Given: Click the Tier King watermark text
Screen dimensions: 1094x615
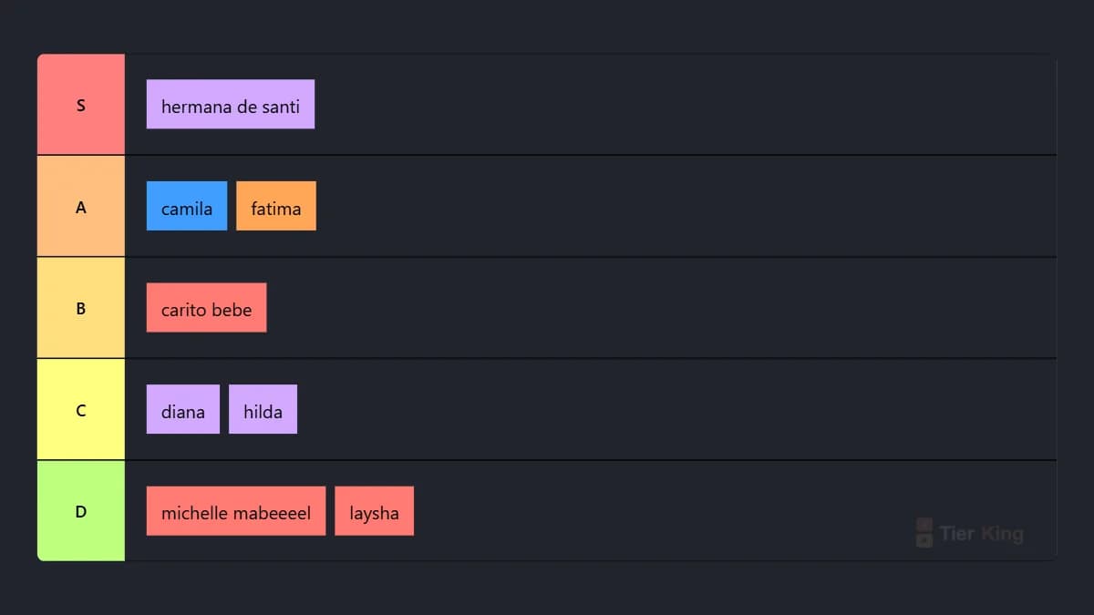Looking at the screenshot, I should tap(981, 534).
